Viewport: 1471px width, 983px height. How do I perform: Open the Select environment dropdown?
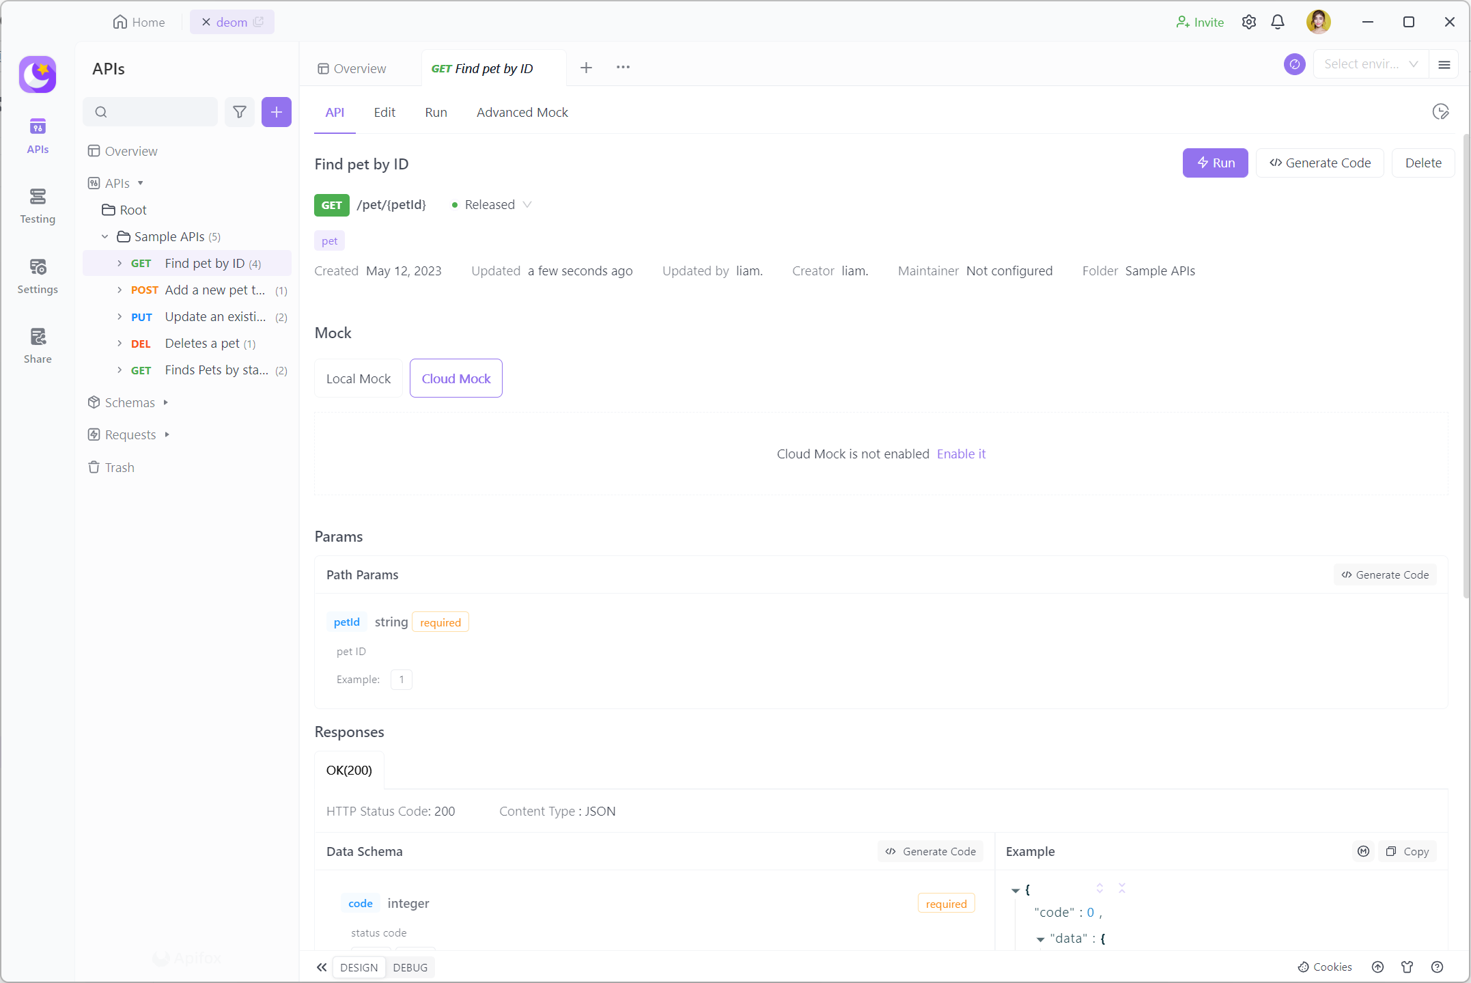pos(1371,64)
